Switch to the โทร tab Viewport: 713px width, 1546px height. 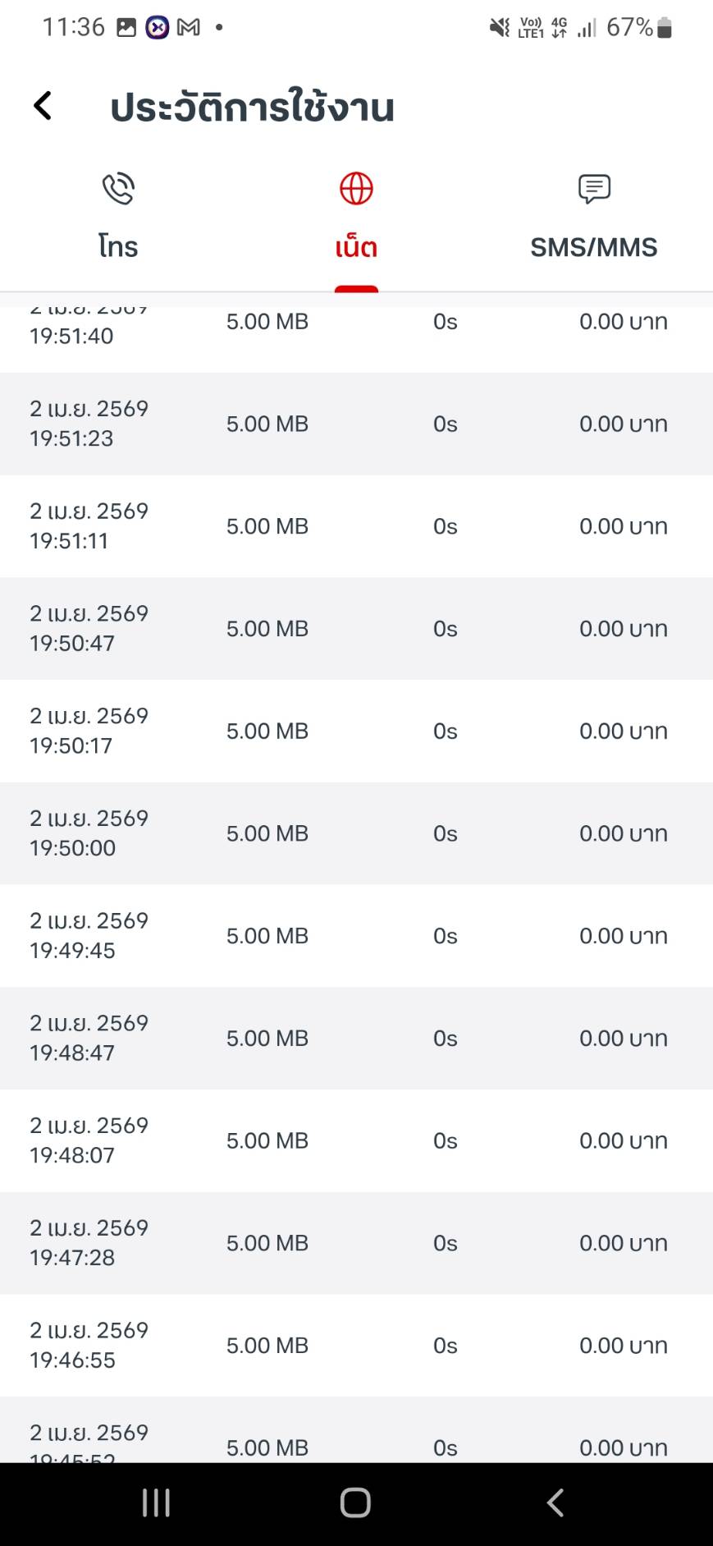coord(118,246)
